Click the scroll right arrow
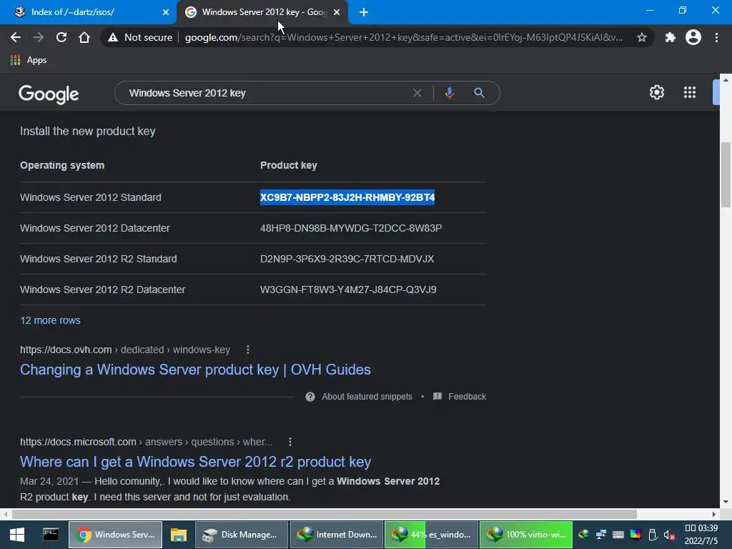The height and width of the screenshot is (549, 732). 714,514
